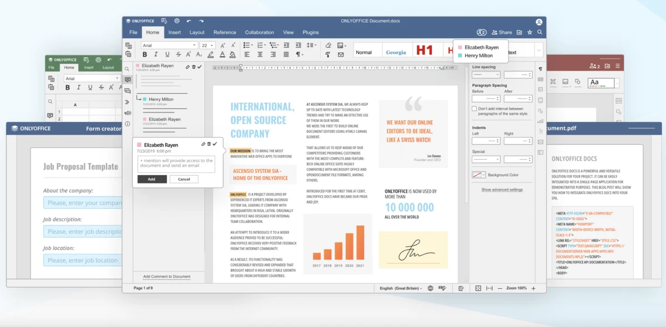Click the copy style paint roller icon
Viewport: 666px width, 327px height.
(328, 54)
